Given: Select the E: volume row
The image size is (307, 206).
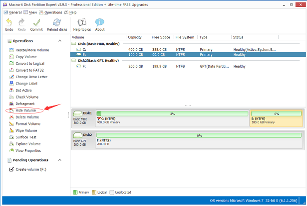Looking at the screenshot, I should pyautogui.click(x=188, y=55).
